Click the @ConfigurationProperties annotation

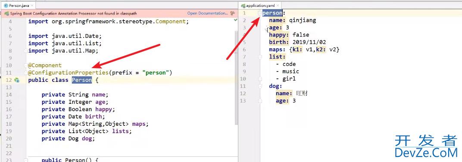click(x=69, y=72)
